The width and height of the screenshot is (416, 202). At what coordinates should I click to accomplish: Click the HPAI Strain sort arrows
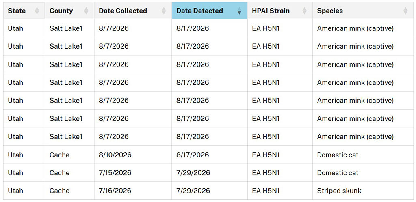(305, 11)
